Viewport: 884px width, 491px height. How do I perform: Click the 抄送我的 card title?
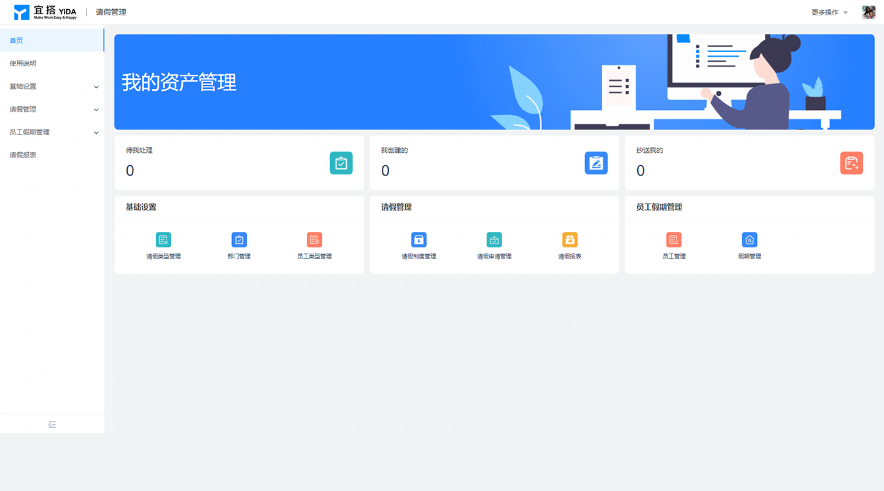click(649, 150)
